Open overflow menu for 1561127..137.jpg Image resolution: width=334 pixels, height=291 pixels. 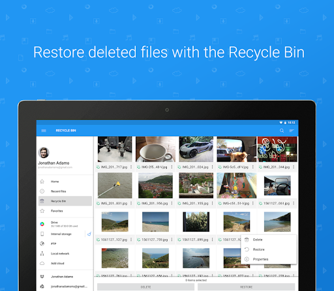pyautogui.click(x=131, y=240)
